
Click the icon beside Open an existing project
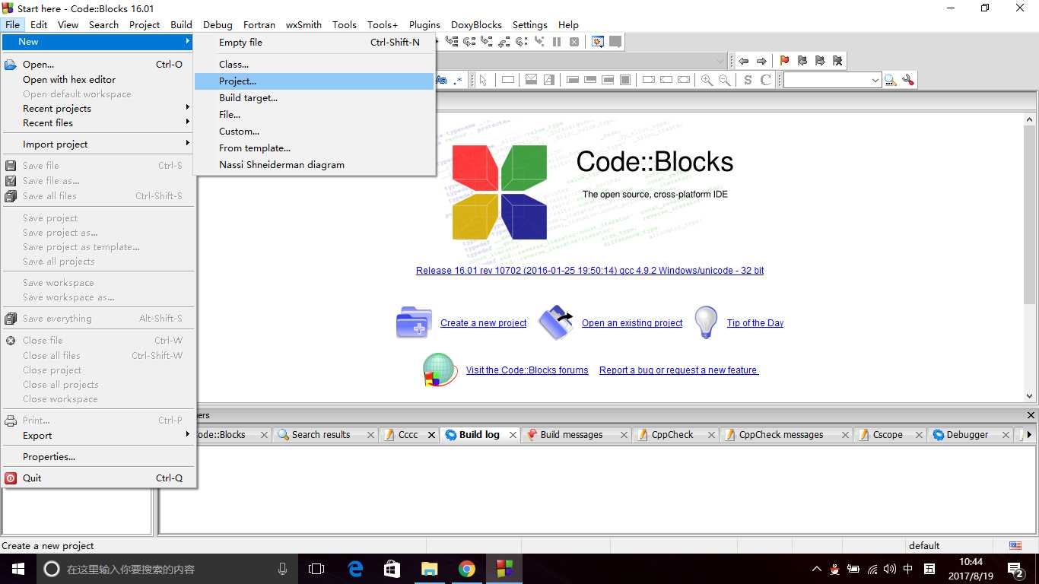(556, 322)
